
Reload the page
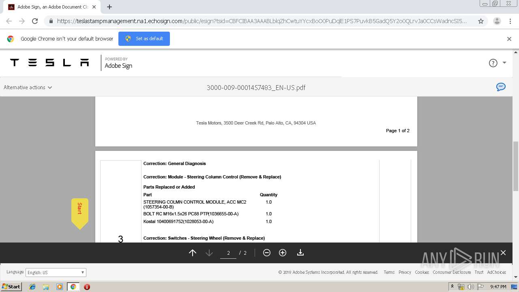tap(35, 21)
